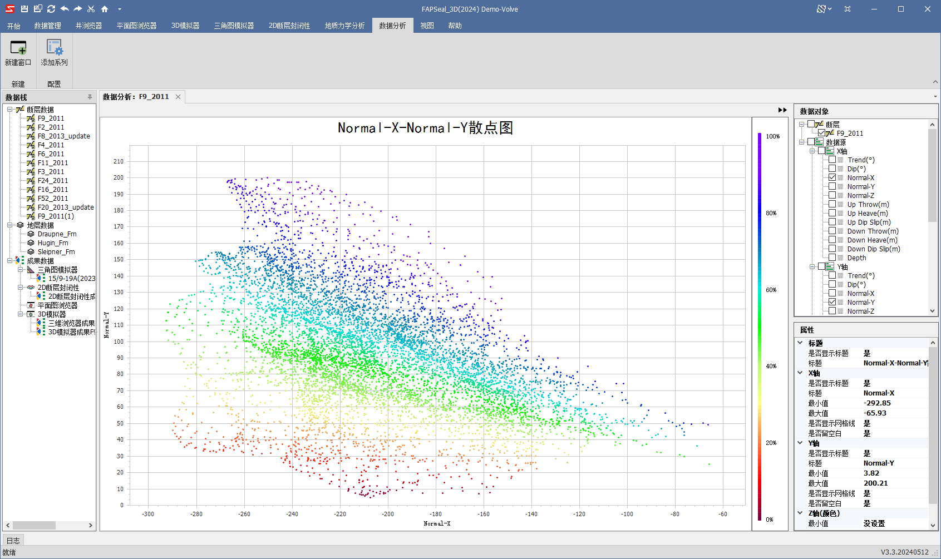Click the 添加系列 add series icon
Screen dimensions: 941x559
[54, 47]
